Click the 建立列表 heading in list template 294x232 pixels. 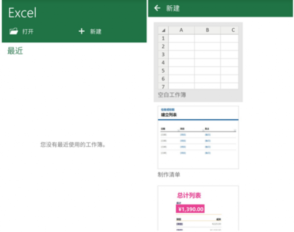(169, 115)
